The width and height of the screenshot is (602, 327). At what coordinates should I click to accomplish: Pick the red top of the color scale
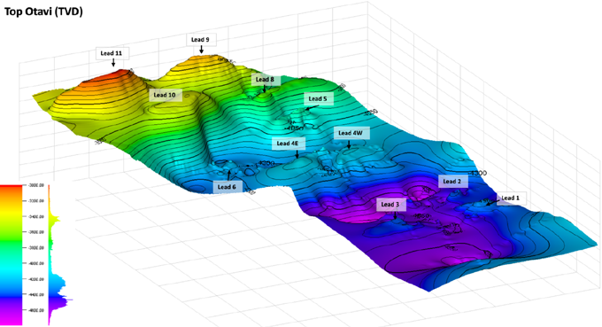(12, 188)
